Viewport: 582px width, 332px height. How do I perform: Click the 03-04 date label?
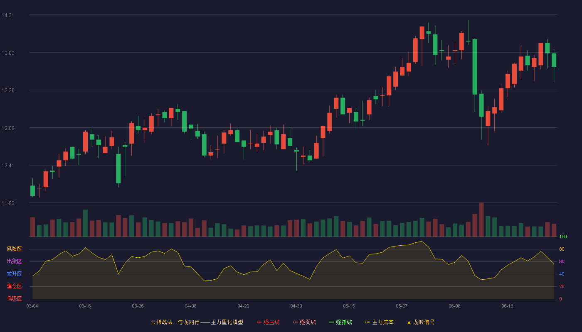point(32,306)
